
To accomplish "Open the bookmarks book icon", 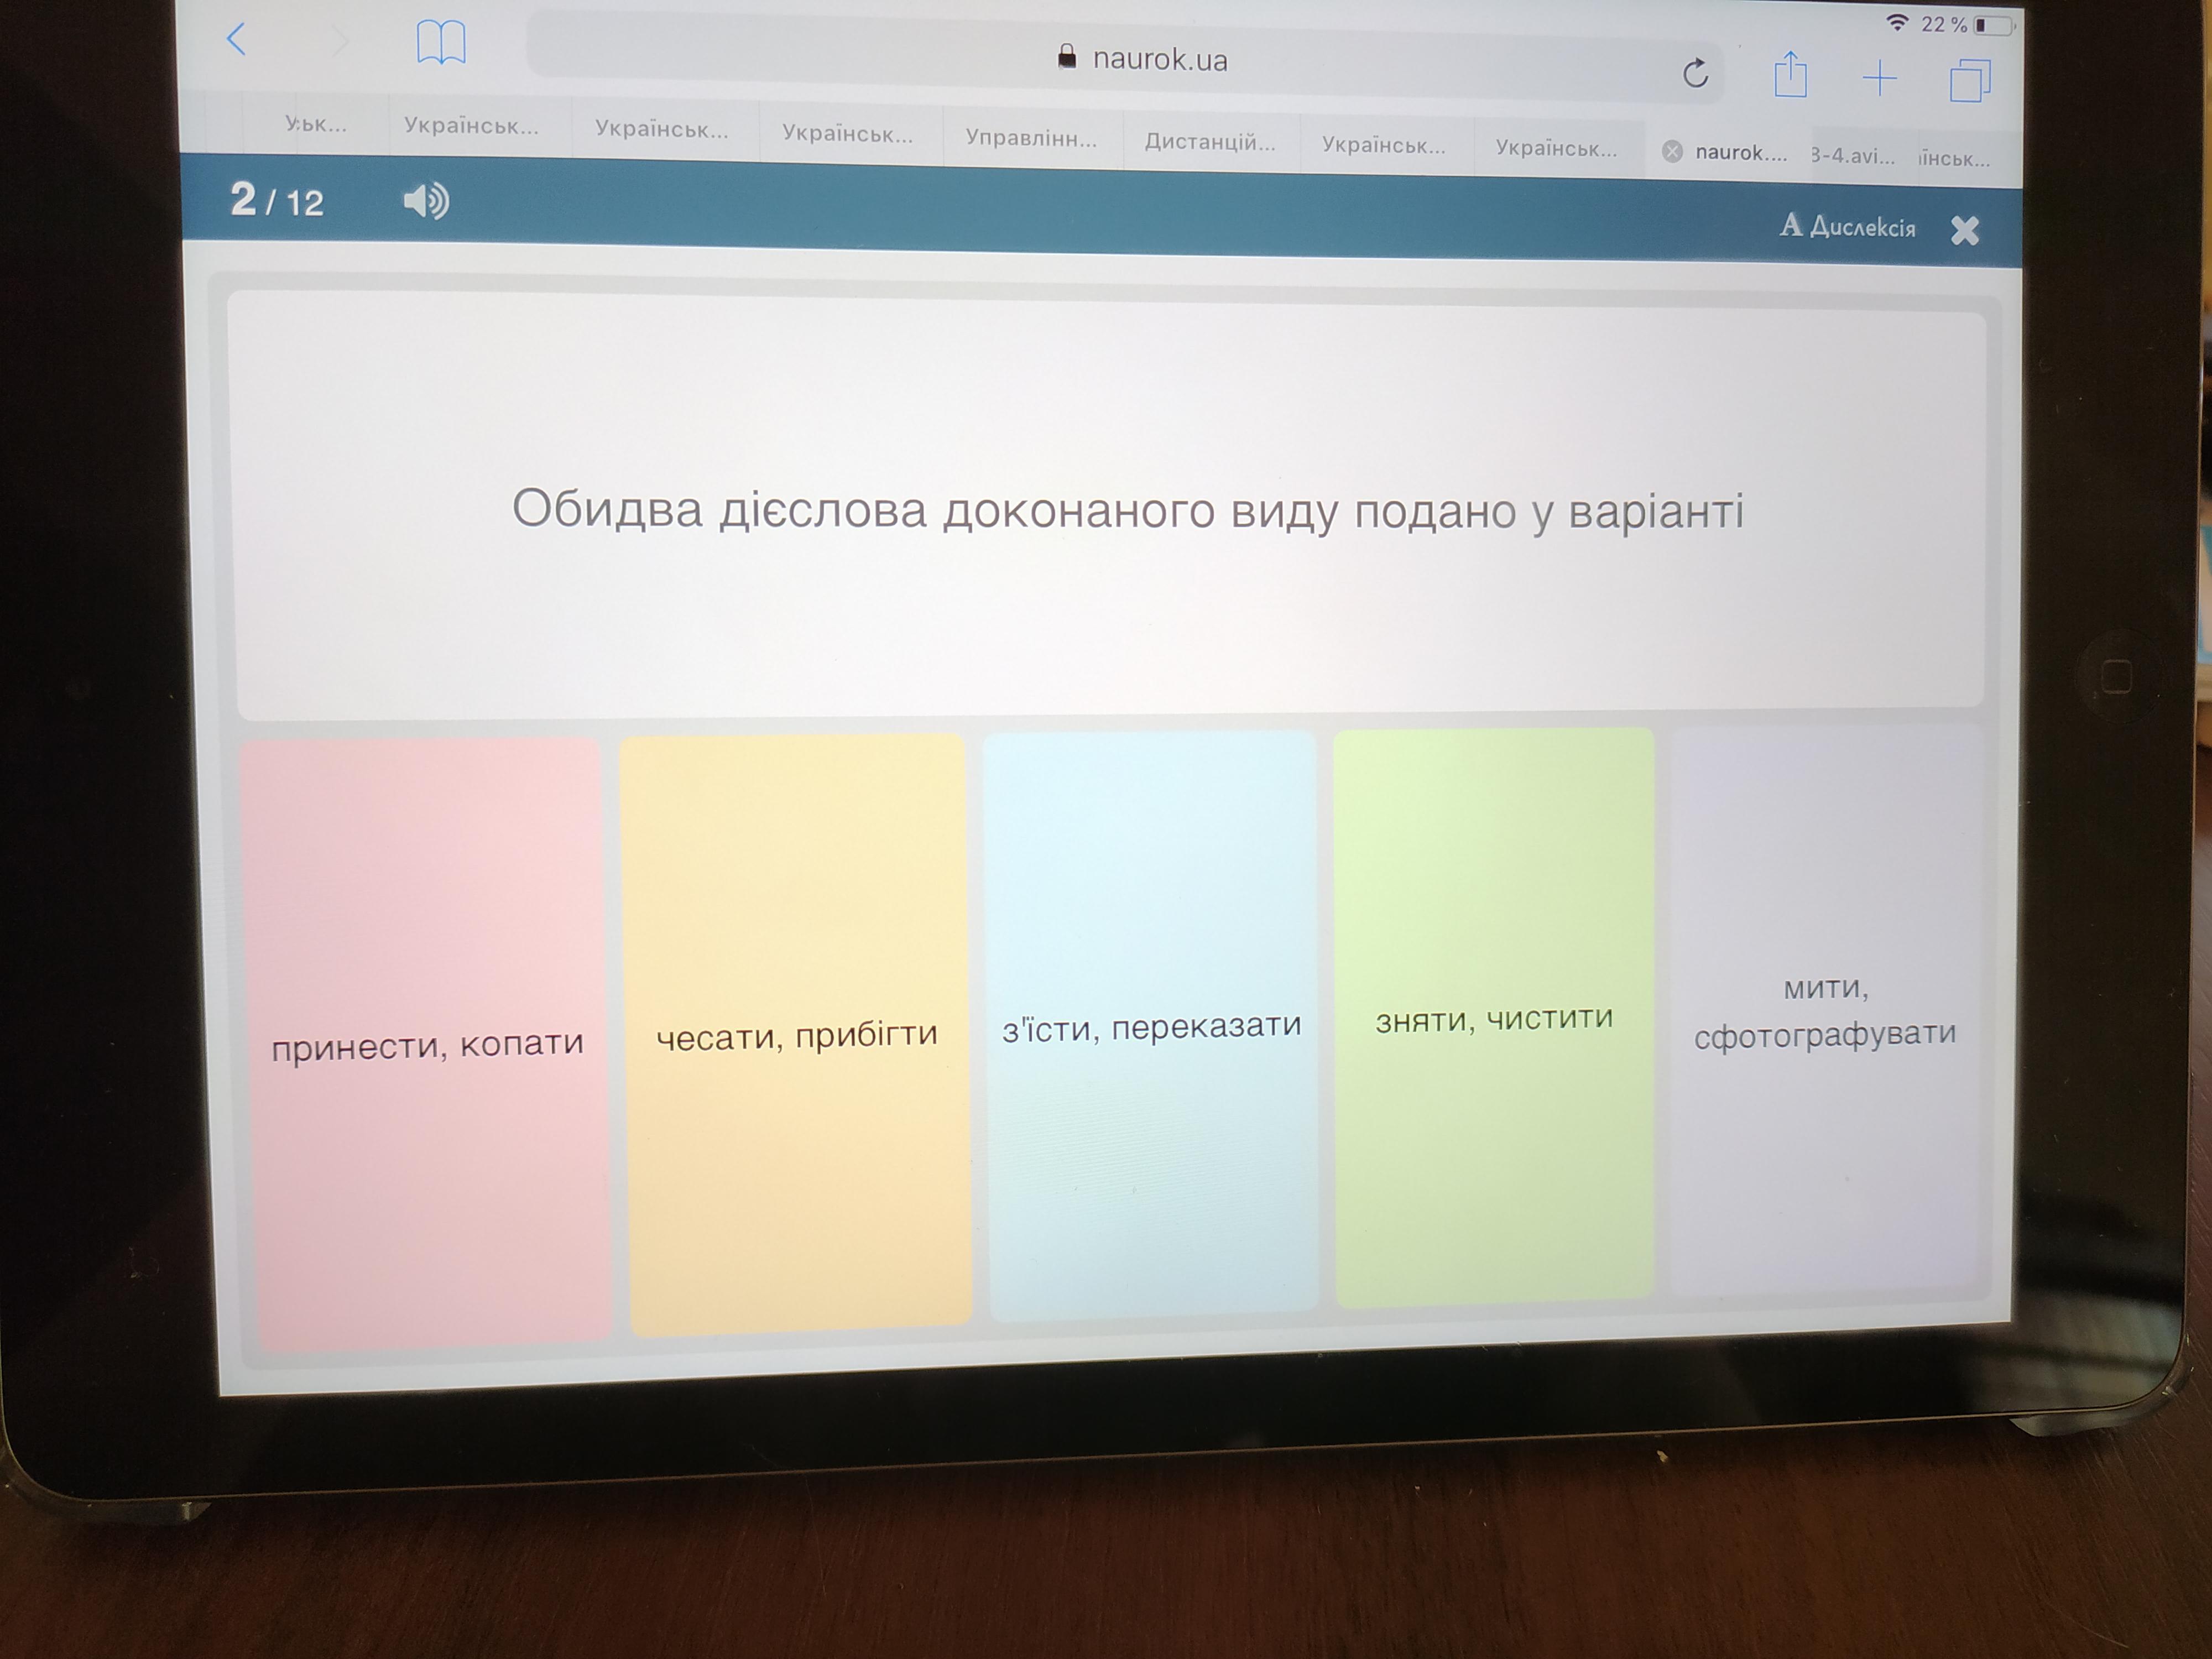I will click(x=441, y=43).
